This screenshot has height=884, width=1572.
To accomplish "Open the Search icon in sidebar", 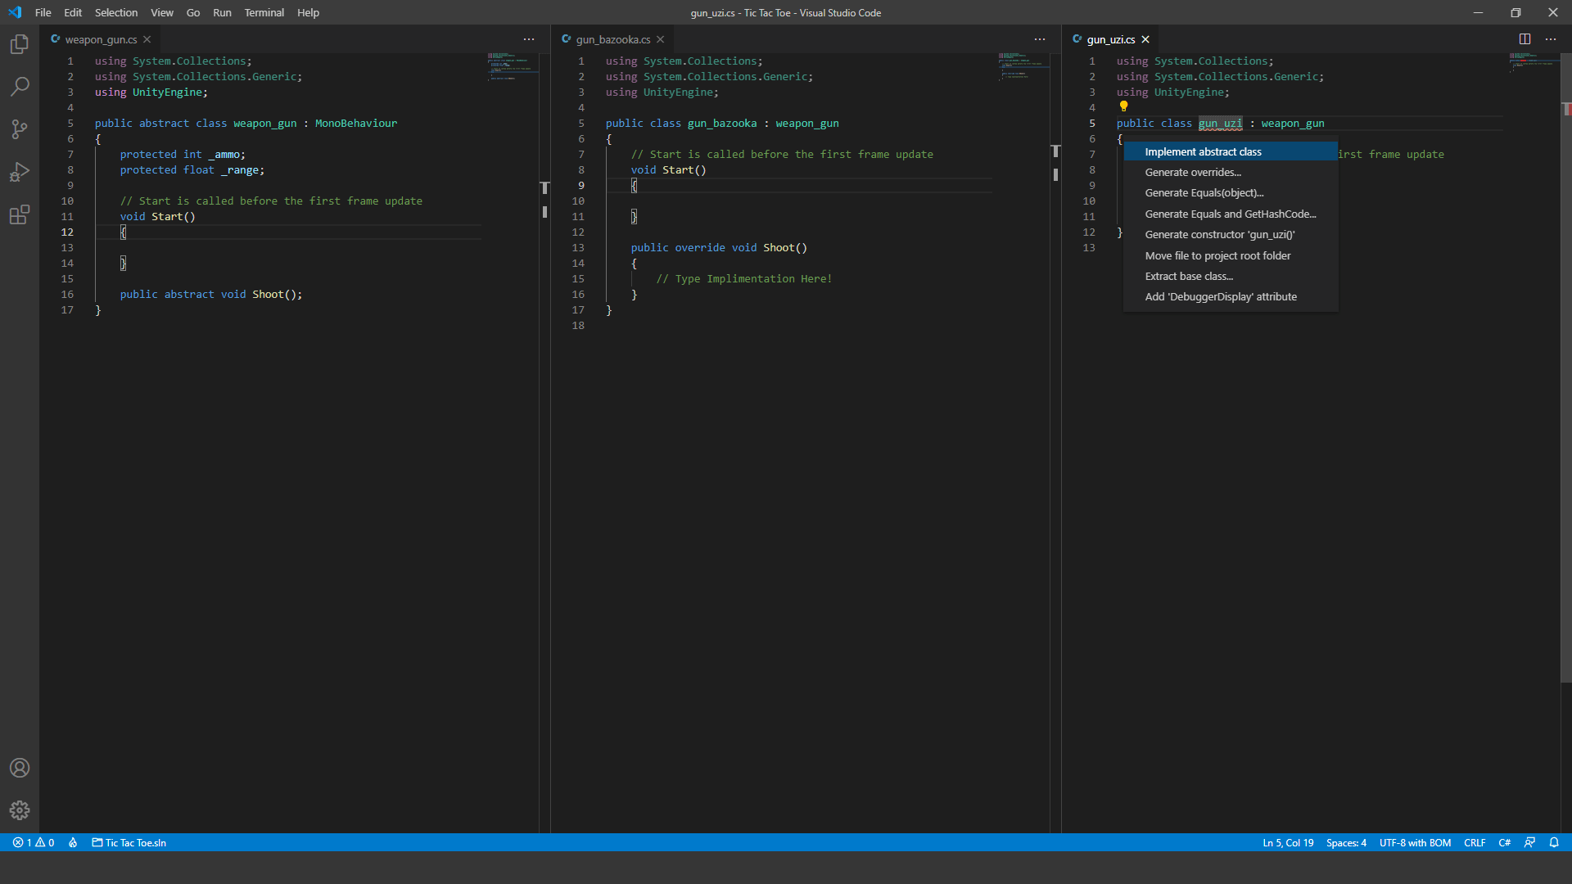I will pyautogui.click(x=20, y=85).
